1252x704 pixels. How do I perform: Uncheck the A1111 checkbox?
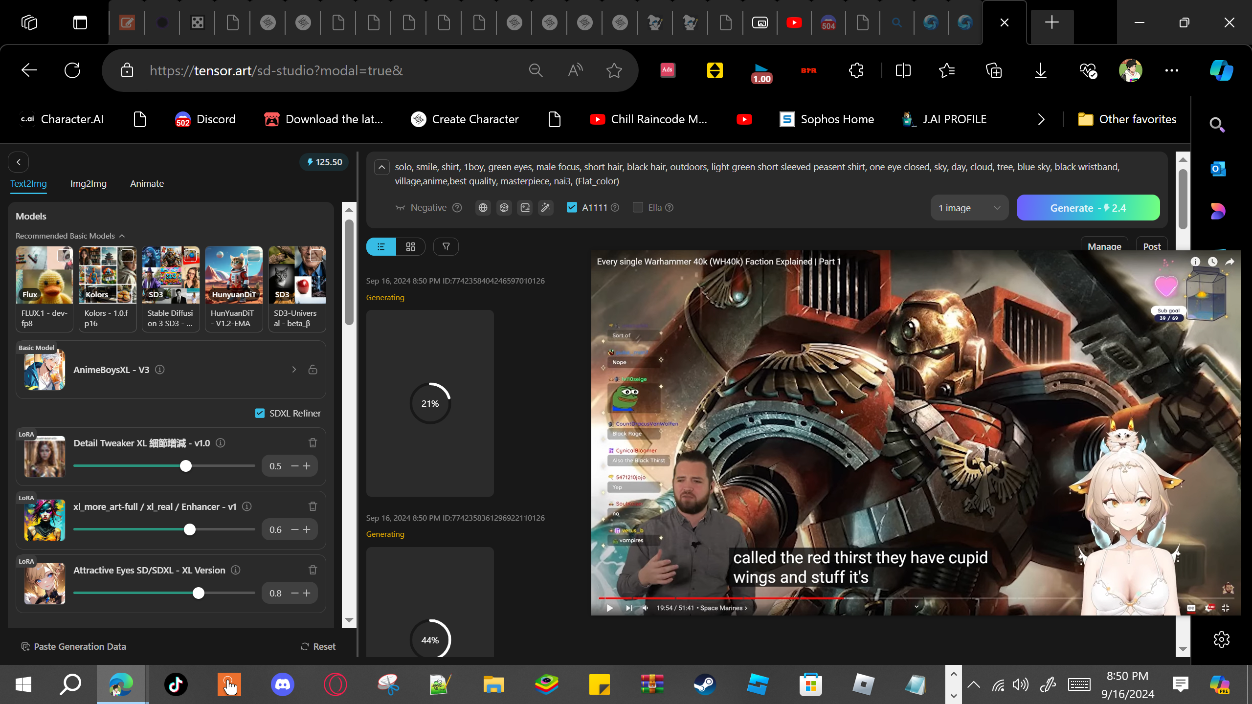572,207
